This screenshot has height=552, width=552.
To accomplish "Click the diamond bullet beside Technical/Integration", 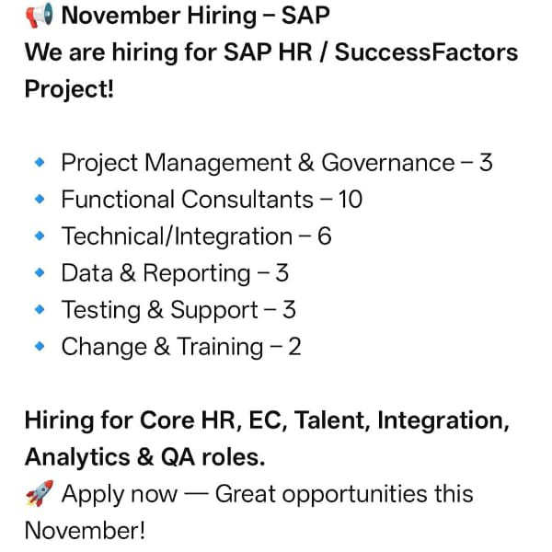I will (39, 236).
